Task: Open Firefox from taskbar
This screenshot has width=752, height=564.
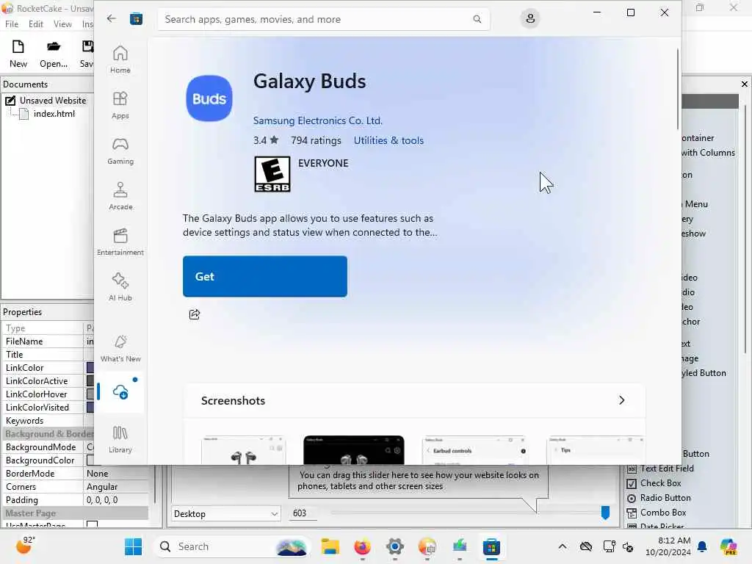Action: pos(362,546)
